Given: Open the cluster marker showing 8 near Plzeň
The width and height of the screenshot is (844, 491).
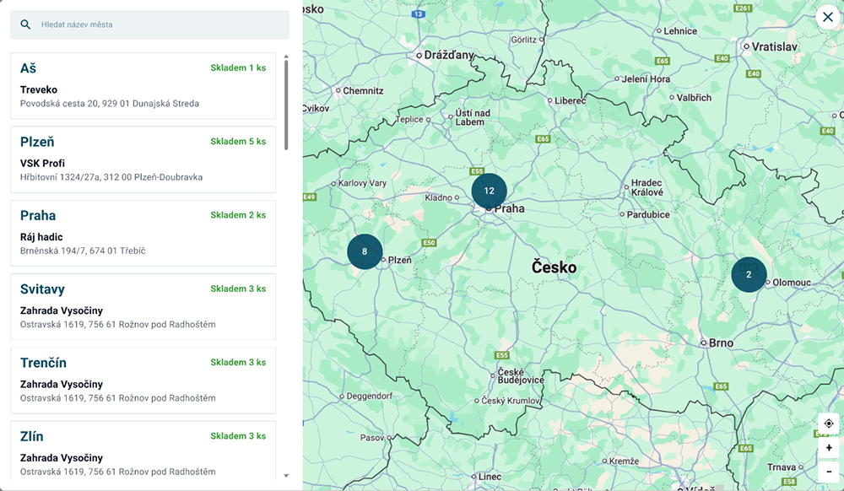Looking at the screenshot, I should [365, 251].
